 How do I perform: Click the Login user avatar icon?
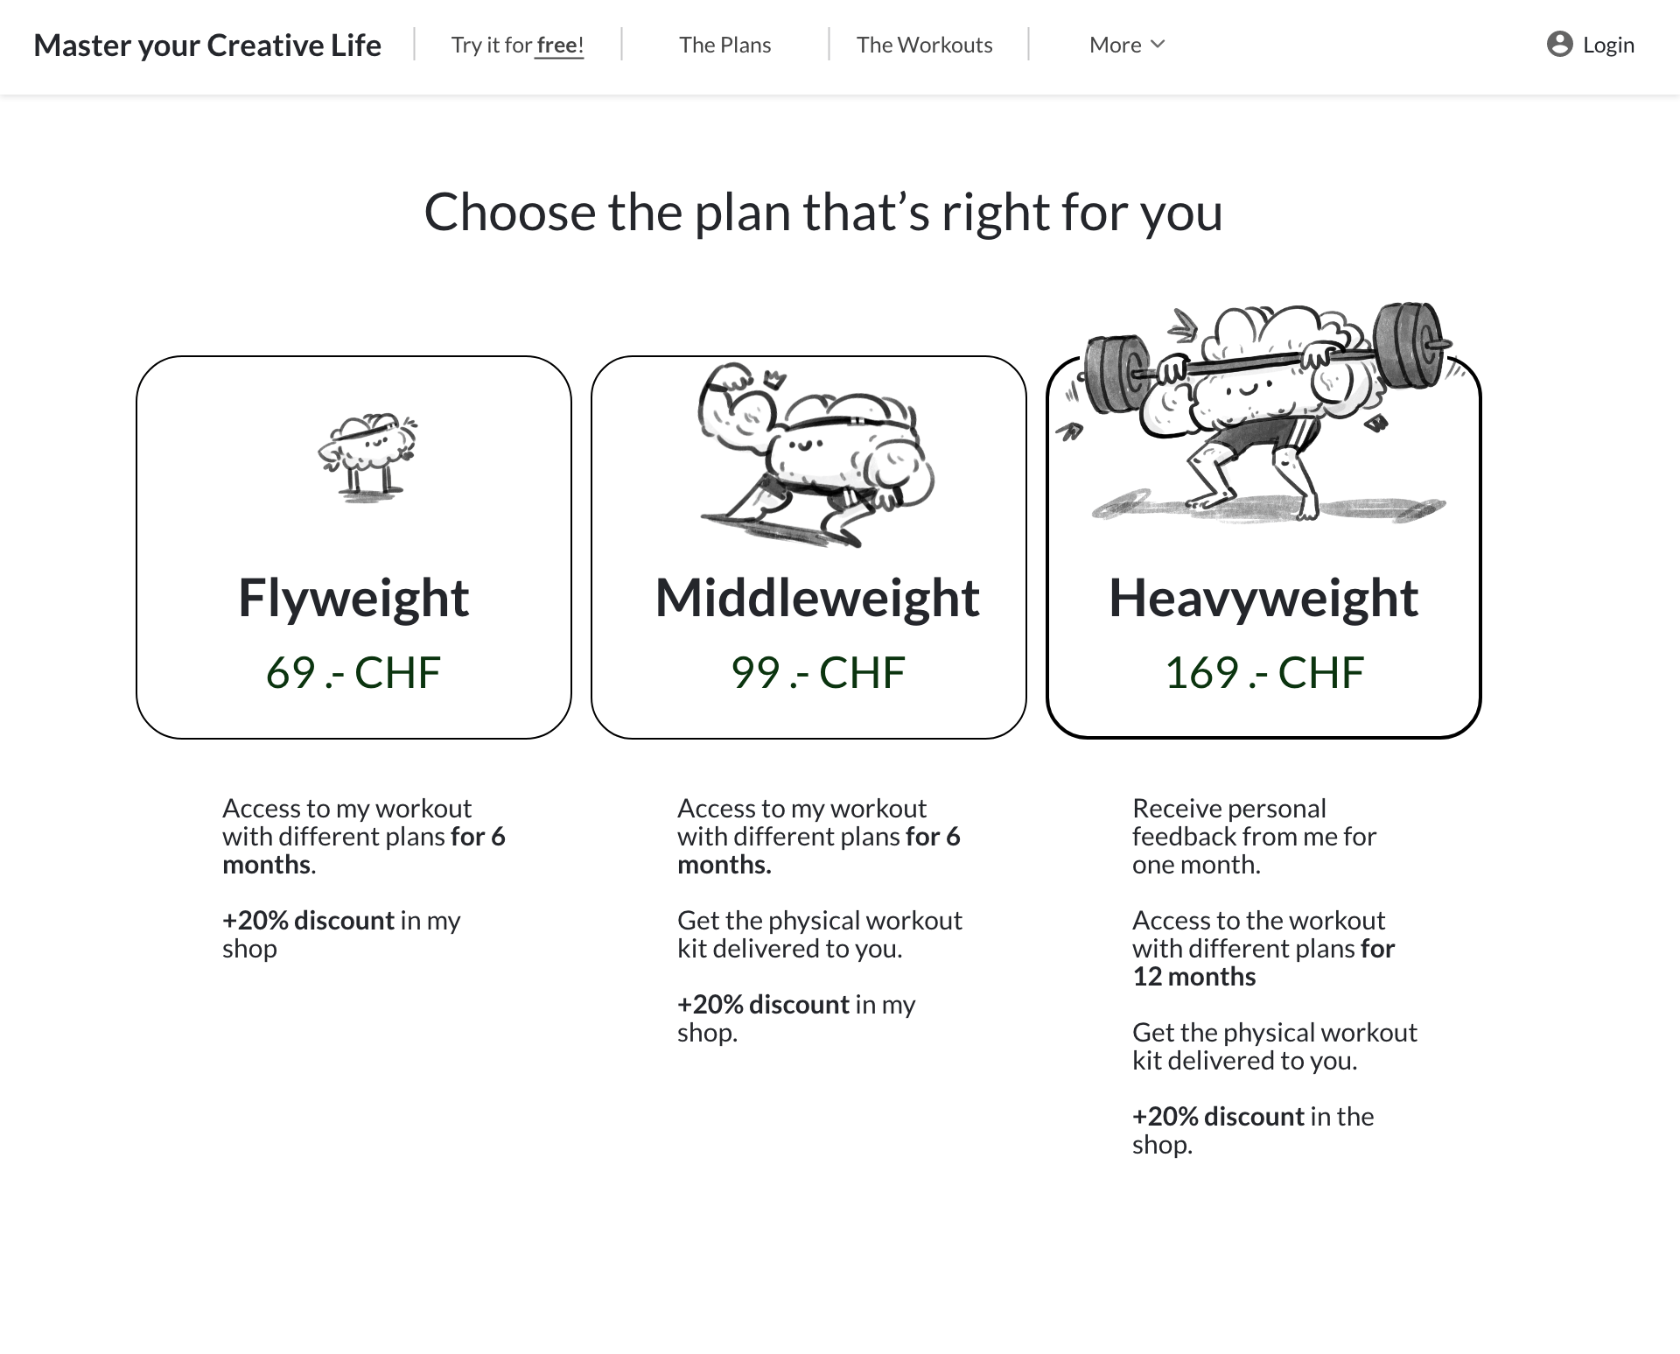pyautogui.click(x=1559, y=45)
